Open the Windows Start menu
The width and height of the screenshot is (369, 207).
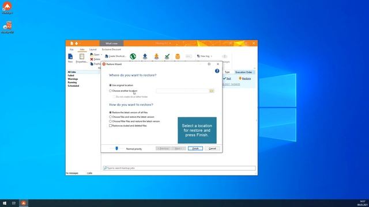click(x=5, y=203)
